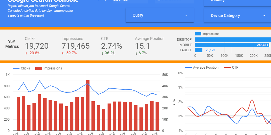Click the 25,123 tablet data label
271x135 pixels.
(x=210, y=50)
